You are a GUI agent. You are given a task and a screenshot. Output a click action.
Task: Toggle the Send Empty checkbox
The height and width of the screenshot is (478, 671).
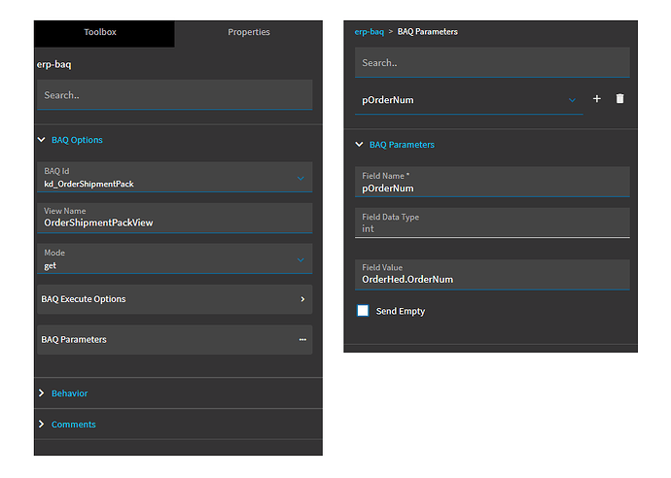(363, 310)
